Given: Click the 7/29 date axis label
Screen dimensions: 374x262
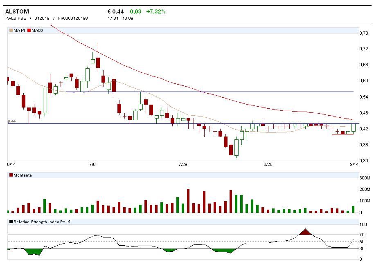Looking at the screenshot, I should point(183,164).
